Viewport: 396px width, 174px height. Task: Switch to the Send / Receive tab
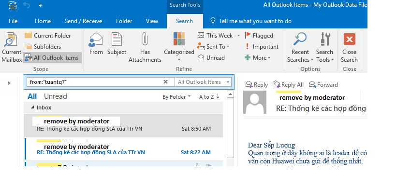83,21
